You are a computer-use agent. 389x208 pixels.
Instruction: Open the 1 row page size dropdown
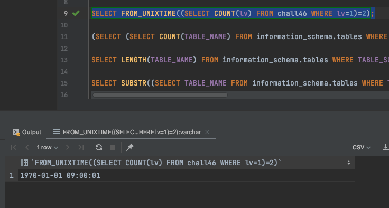47,147
